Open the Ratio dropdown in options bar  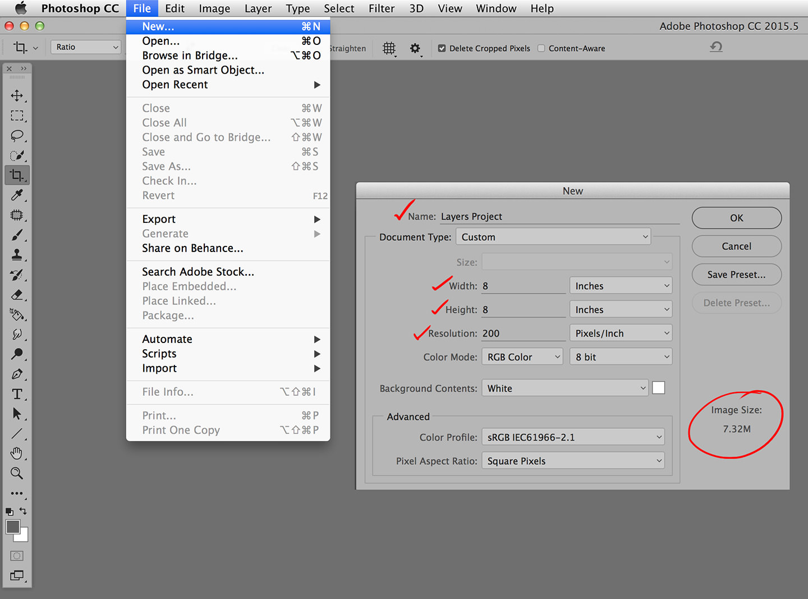(86, 47)
